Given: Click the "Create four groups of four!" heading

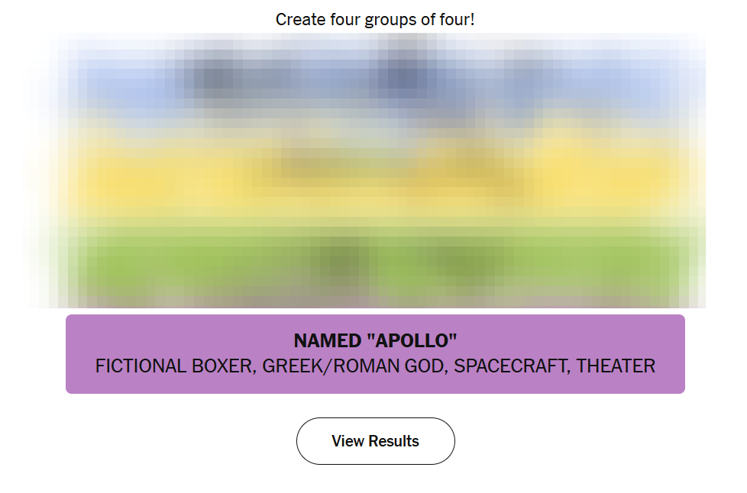Looking at the screenshot, I should tap(375, 19).
